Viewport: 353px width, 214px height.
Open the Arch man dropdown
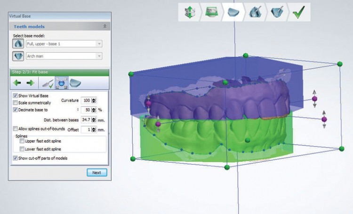coord(64,56)
